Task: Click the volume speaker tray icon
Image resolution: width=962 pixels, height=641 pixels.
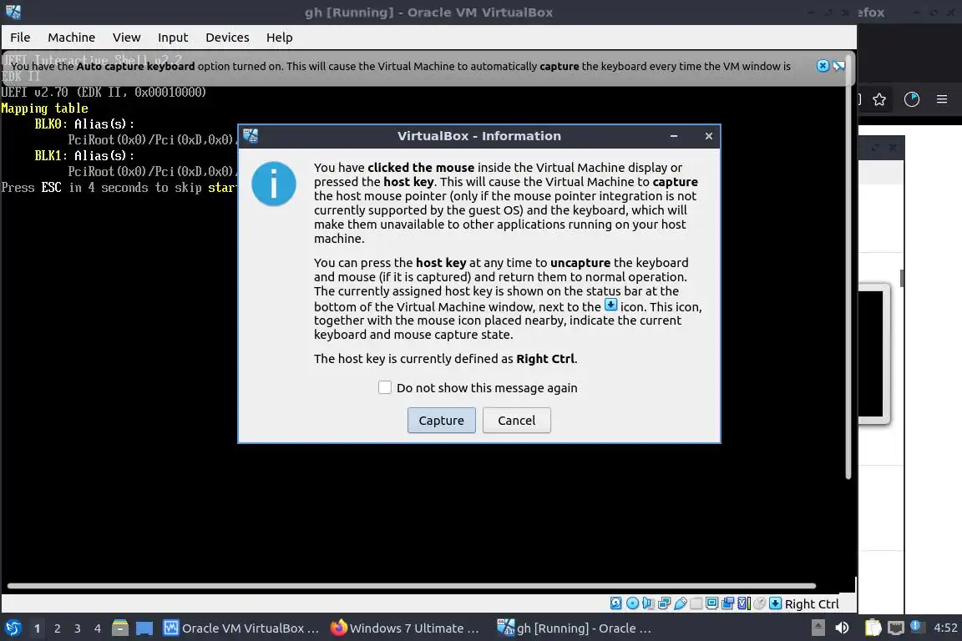Action: tap(842, 628)
